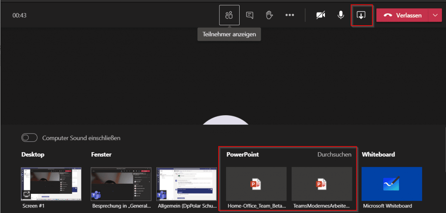Click the Whiteboard section heading
This screenshot has height=213, width=446.
378,154
